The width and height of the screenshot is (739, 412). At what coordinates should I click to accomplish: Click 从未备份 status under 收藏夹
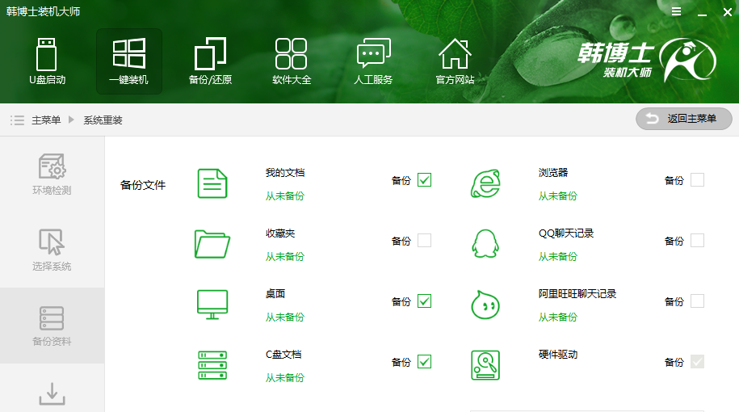284,257
